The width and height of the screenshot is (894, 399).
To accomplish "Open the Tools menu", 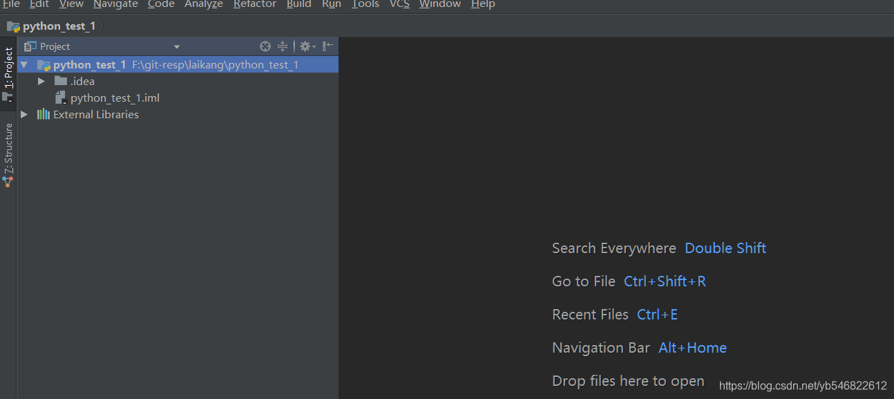I will (x=365, y=4).
